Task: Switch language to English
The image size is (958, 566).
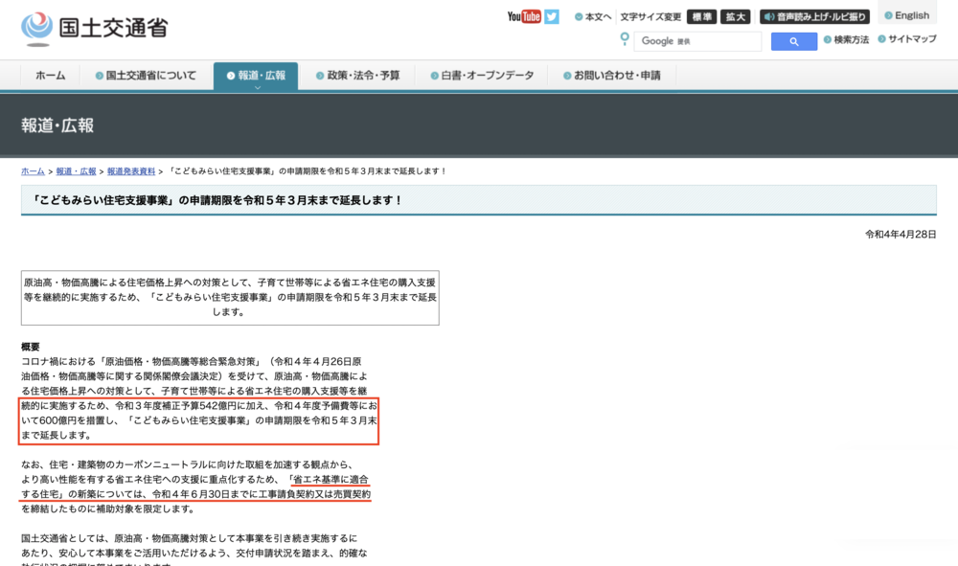Action: coord(907,15)
